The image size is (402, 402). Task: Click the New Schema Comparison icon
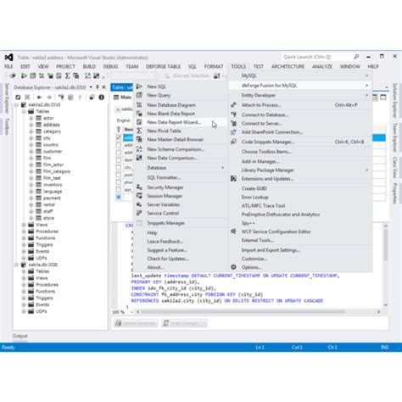click(139, 149)
